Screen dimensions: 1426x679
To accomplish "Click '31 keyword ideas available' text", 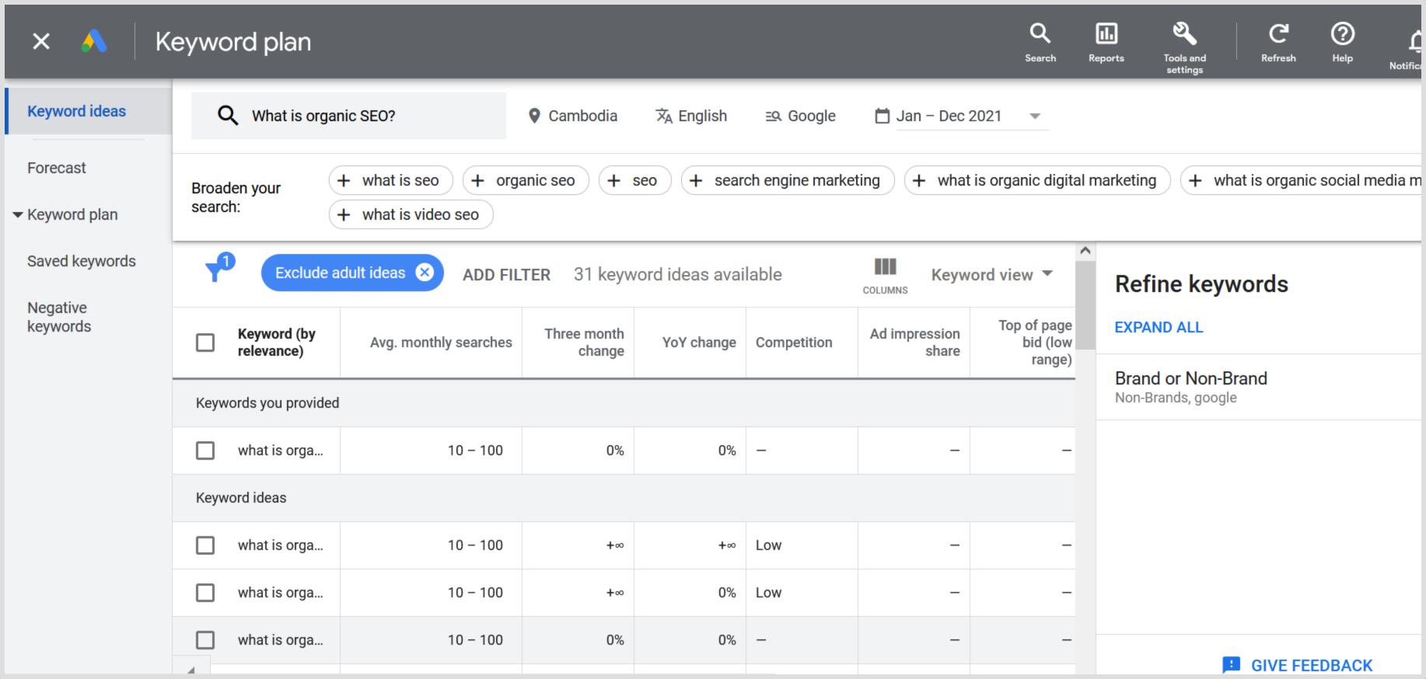I will [x=677, y=274].
